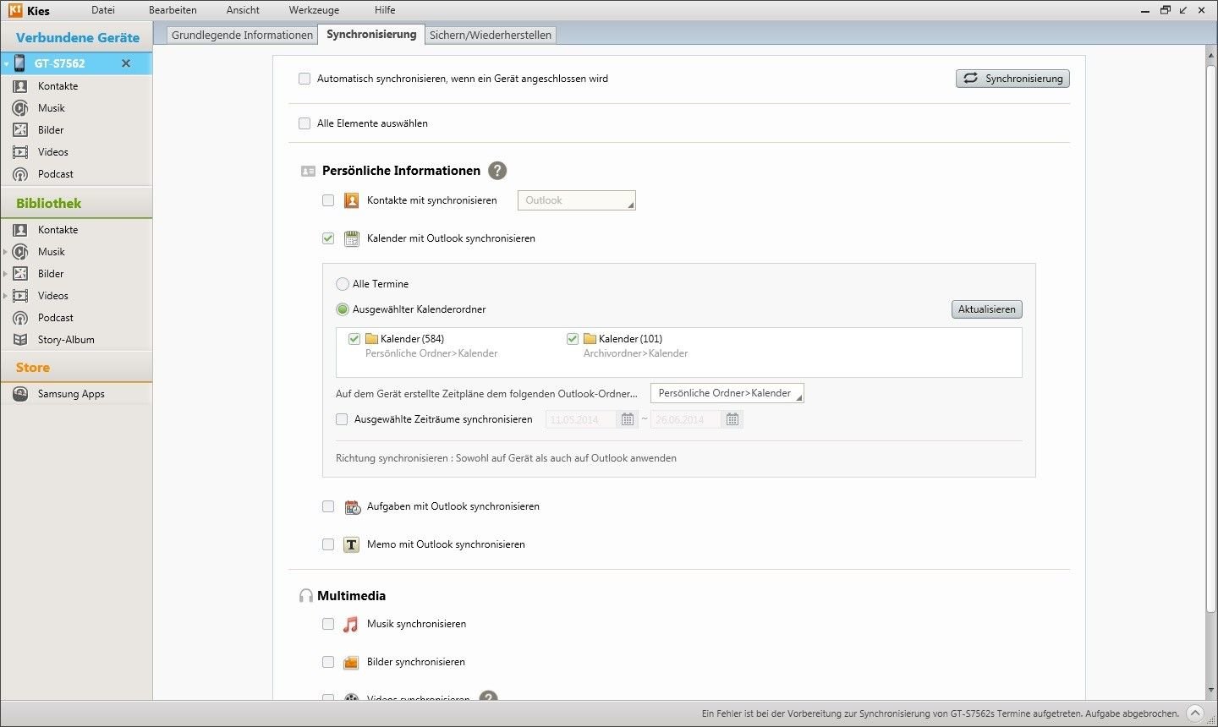Enable Musik synchronisieren checkbox
The height and width of the screenshot is (727, 1218).
(x=328, y=624)
